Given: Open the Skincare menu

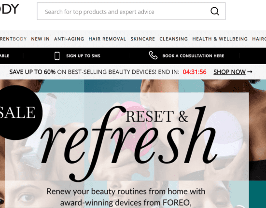Looking at the screenshot, I should [x=143, y=39].
